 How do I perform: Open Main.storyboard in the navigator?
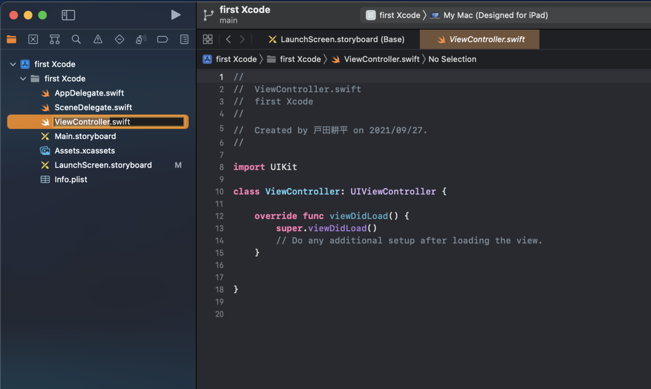[85, 136]
